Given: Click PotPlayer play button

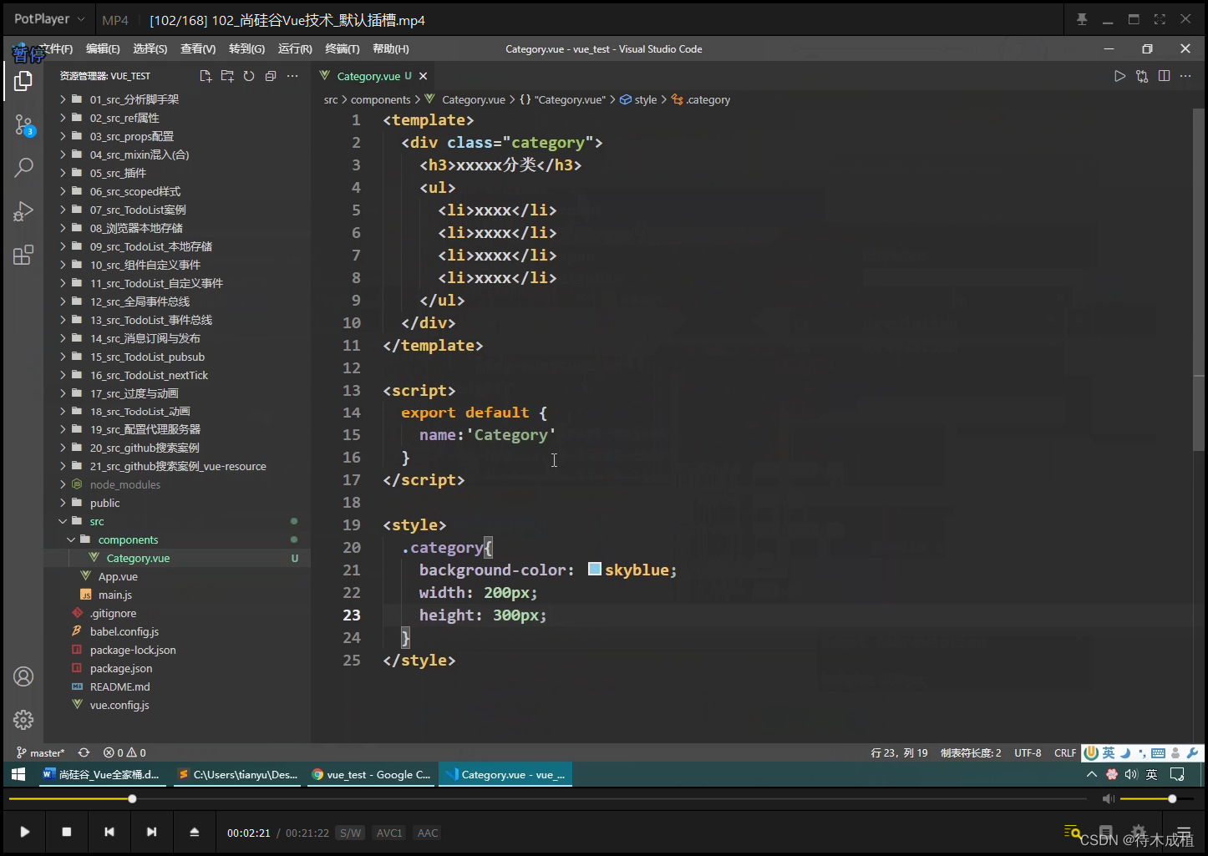Looking at the screenshot, I should [x=25, y=832].
